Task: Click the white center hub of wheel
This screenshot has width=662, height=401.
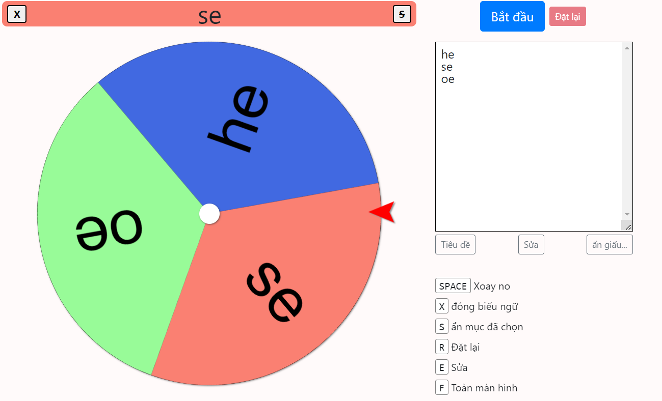Action: 209,214
